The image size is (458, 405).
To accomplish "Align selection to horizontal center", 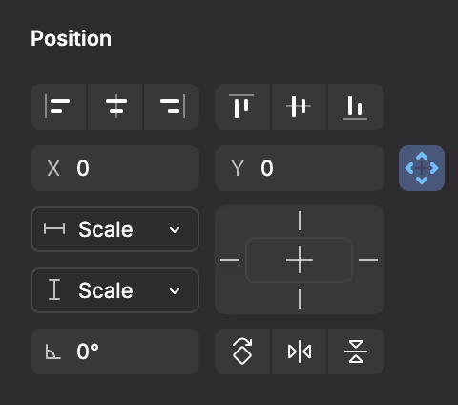I will (115, 107).
